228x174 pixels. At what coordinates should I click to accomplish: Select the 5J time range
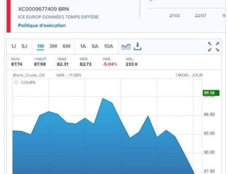24,46
